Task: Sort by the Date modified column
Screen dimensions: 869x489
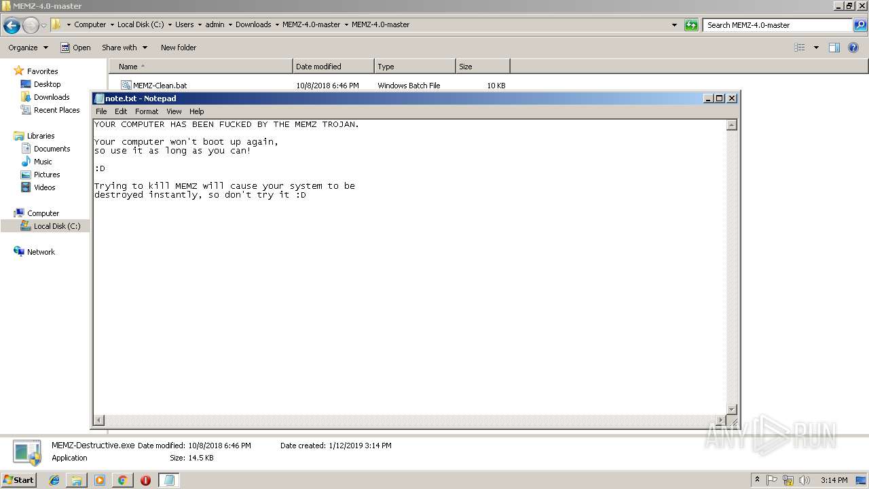Action: (x=333, y=67)
